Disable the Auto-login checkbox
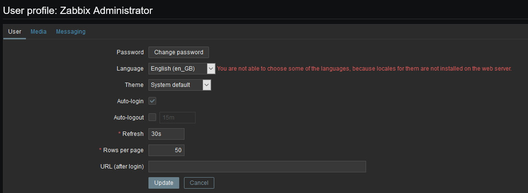 [152, 101]
